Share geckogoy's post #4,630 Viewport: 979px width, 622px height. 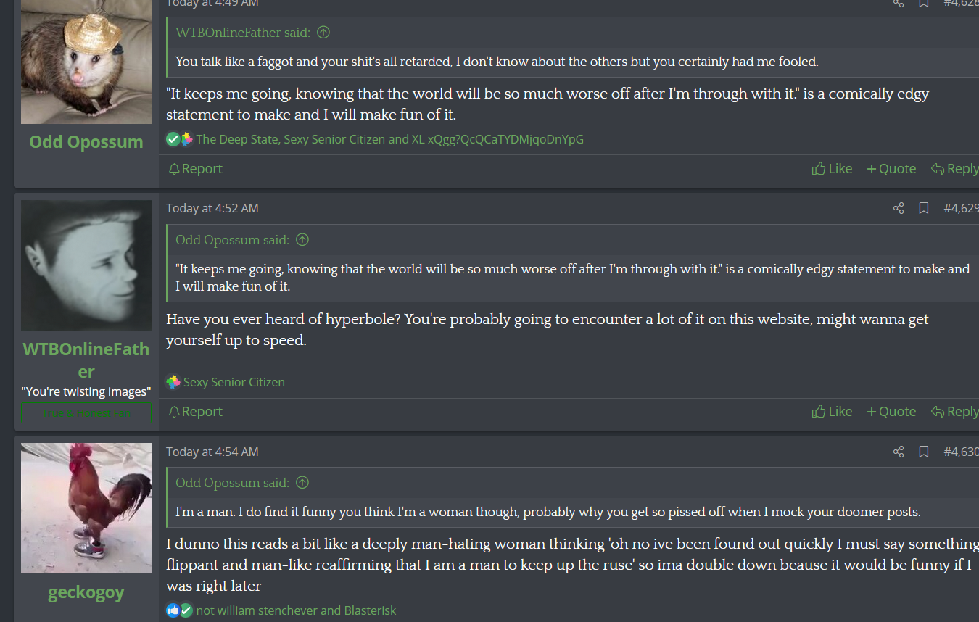[899, 452]
